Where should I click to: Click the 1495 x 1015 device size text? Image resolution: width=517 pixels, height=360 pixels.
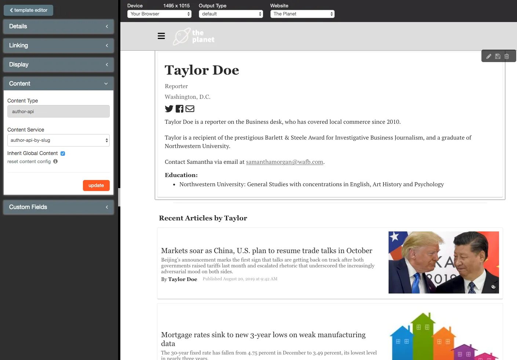(x=176, y=6)
